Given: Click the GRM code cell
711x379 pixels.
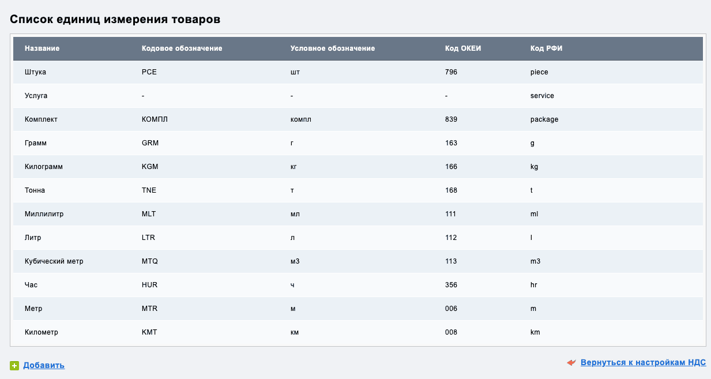Looking at the screenshot, I should tap(150, 143).
